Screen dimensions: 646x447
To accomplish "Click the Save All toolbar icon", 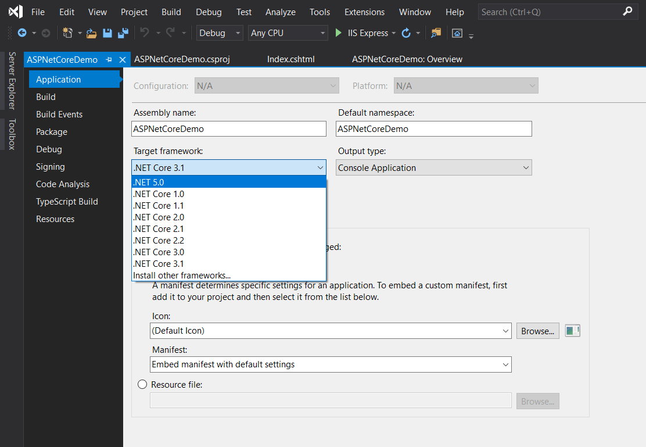I will [123, 33].
